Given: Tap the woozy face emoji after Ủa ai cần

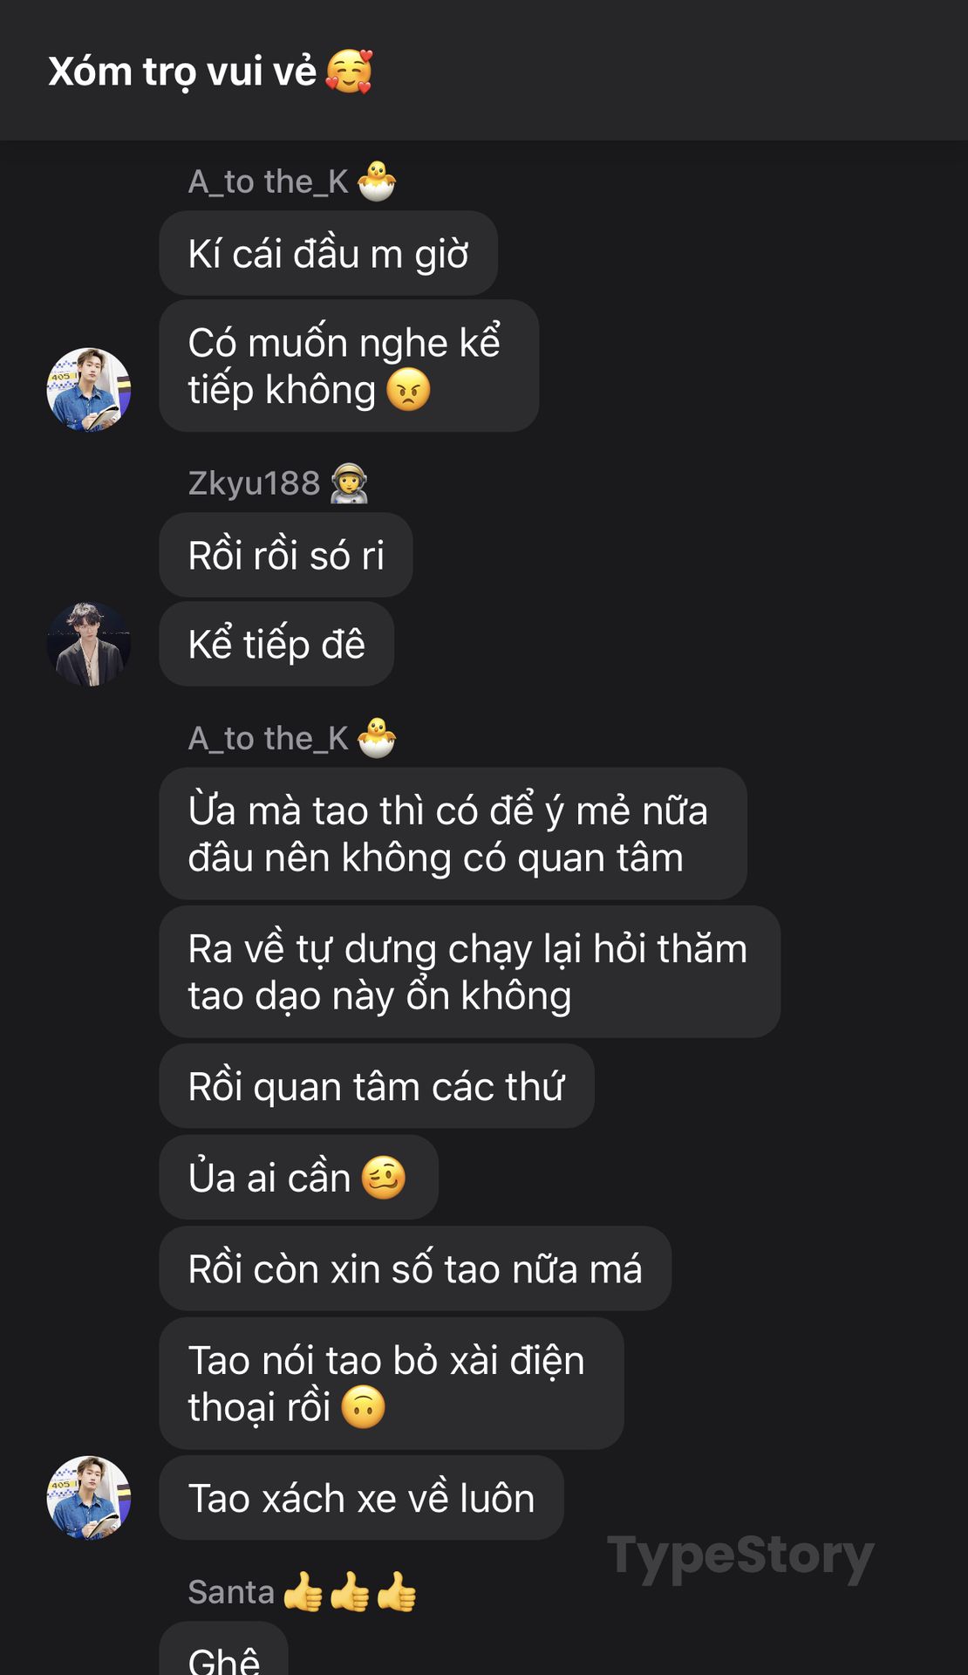Looking at the screenshot, I should (x=384, y=1178).
